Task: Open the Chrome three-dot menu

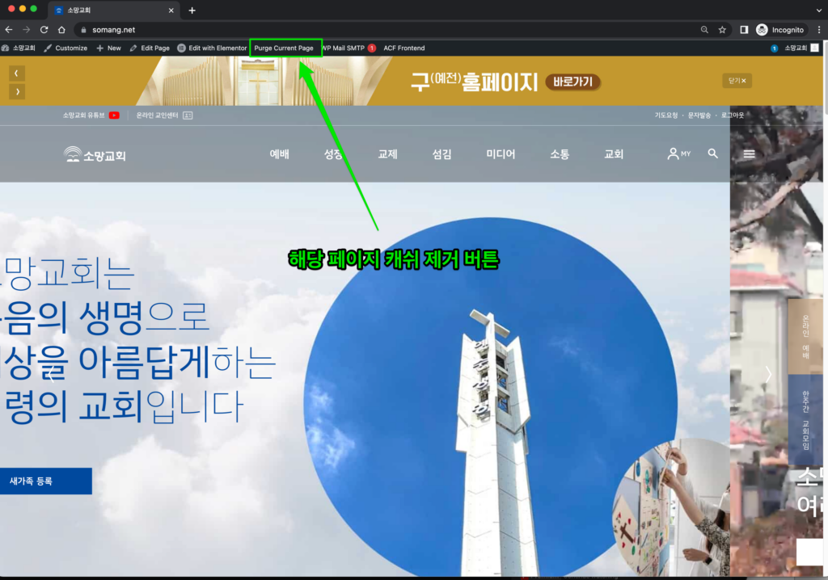Action: (819, 30)
